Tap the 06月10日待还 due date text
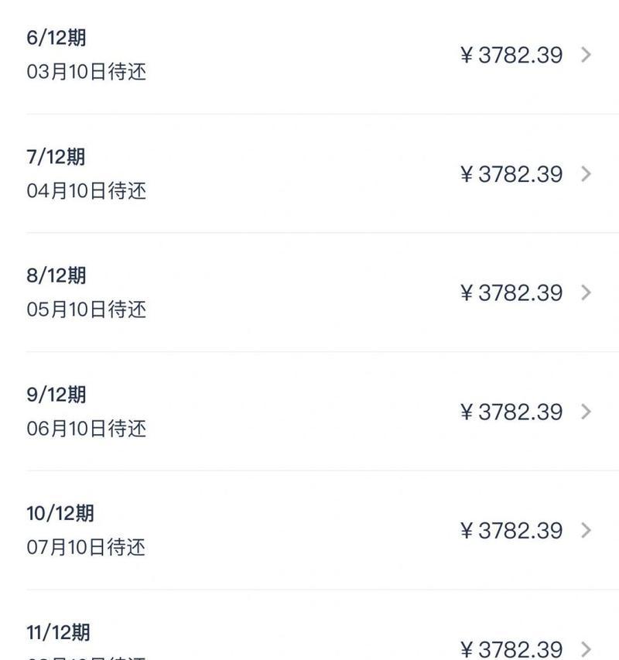The width and height of the screenshot is (619, 660). click(86, 429)
